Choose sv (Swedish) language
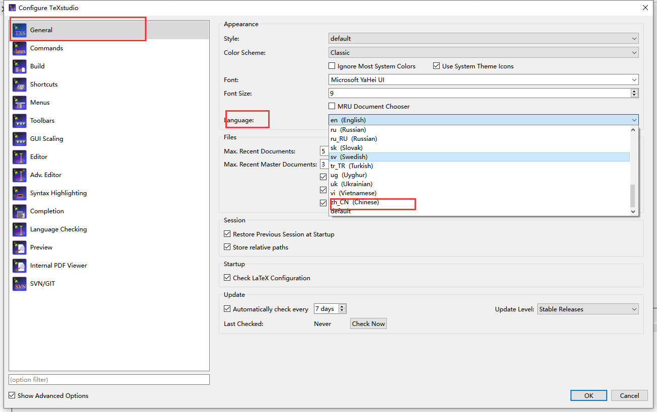Screen dimensions: 657x412 point(479,157)
